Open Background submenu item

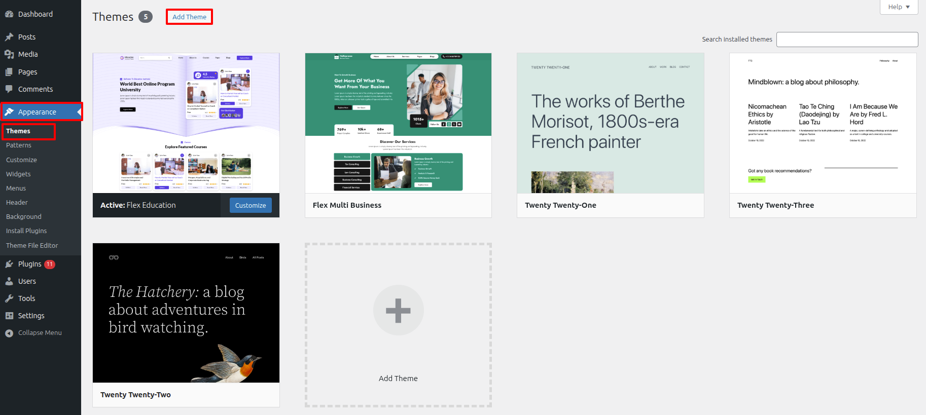(x=24, y=216)
